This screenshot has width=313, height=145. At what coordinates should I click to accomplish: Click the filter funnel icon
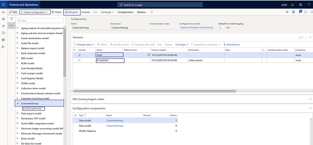tap(12, 19)
